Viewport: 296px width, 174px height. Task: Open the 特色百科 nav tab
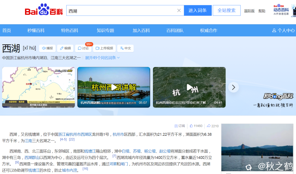70,30
